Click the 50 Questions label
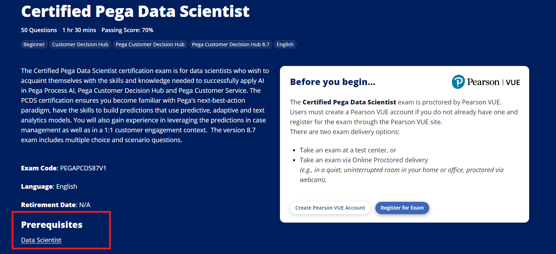This screenshot has width=556, height=254. (39, 30)
